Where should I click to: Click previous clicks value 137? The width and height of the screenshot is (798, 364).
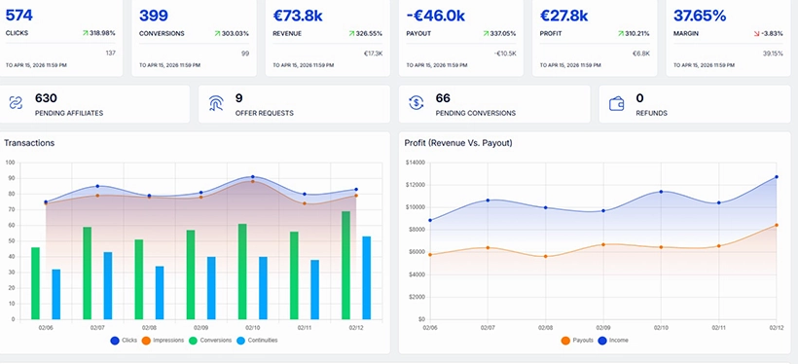coord(110,53)
